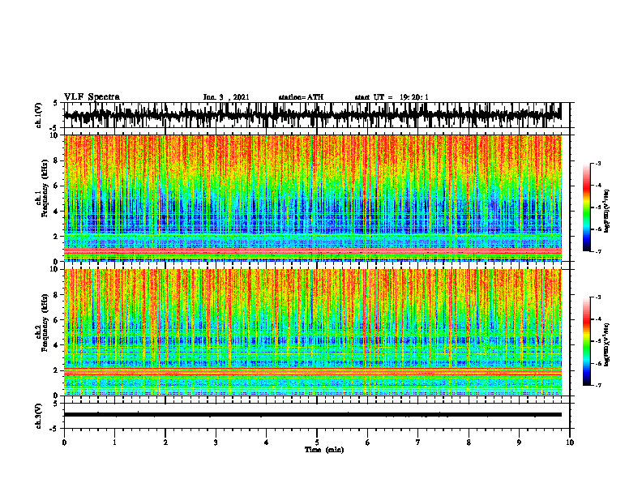Image resolution: width=642 pixels, height=496 pixels.
Task: Click the "1" minute tick label
Action: click(114, 443)
